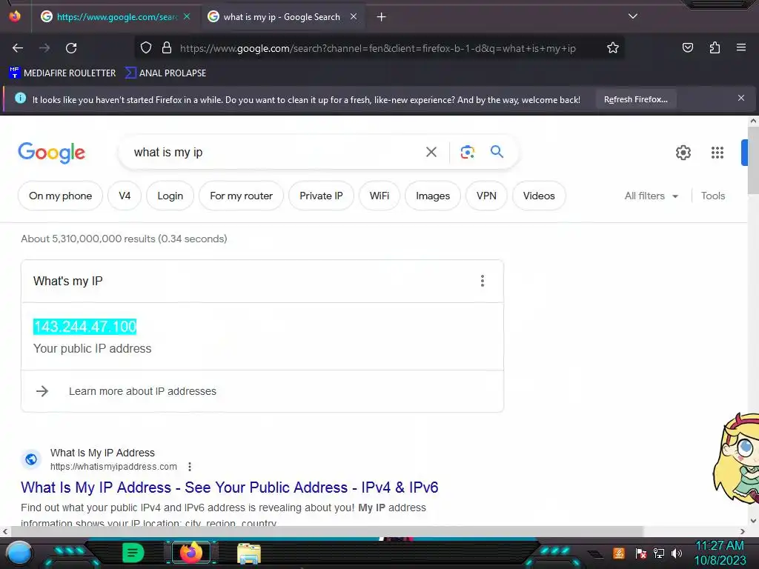Switch to the Videos results
Screen dimensions: 759x569
539,196
